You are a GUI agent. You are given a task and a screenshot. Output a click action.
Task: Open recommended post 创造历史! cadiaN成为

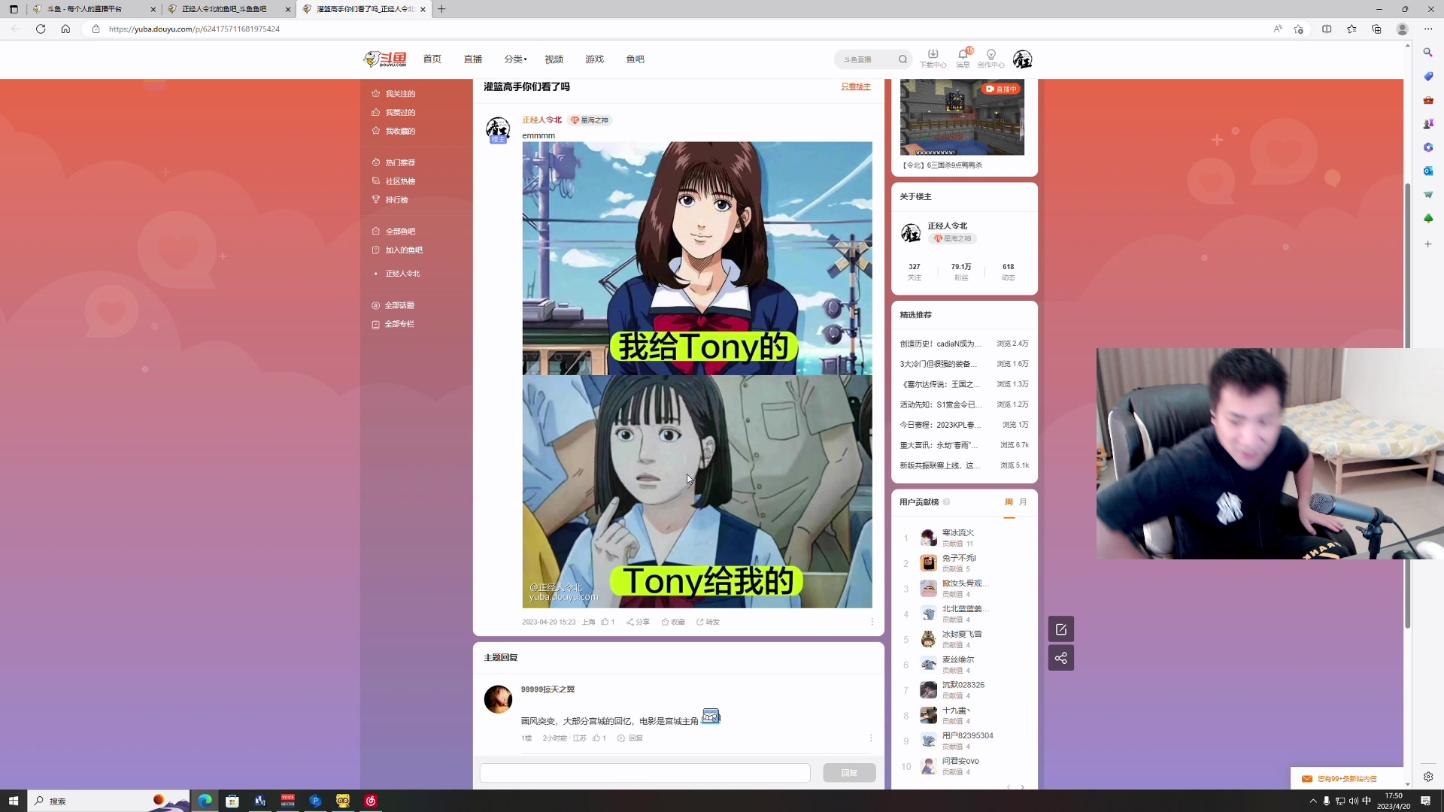click(x=940, y=344)
